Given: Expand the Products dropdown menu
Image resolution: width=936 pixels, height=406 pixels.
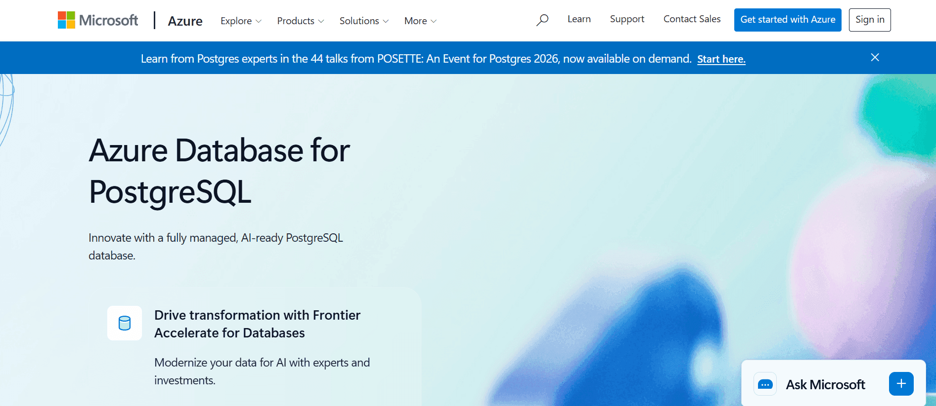Looking at the screenshot, I should (x=300, y=21).
